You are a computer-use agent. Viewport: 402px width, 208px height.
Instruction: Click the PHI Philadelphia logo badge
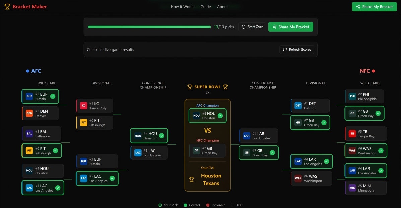[352, 96]
